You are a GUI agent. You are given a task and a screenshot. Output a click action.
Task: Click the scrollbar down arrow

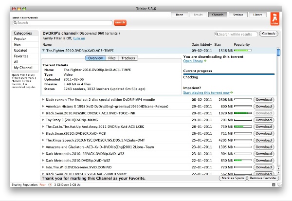[x=278, y=173]
